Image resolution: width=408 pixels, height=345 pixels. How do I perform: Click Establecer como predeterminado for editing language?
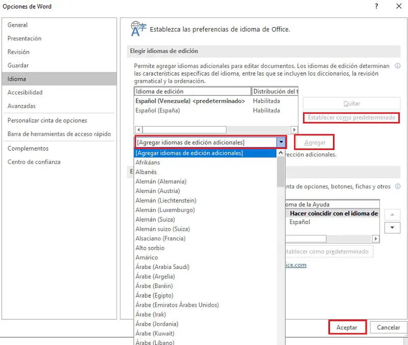351,118
